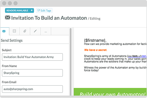Click the green Build your own Automaton banner

pyautogui.click(x=110, y=92)
